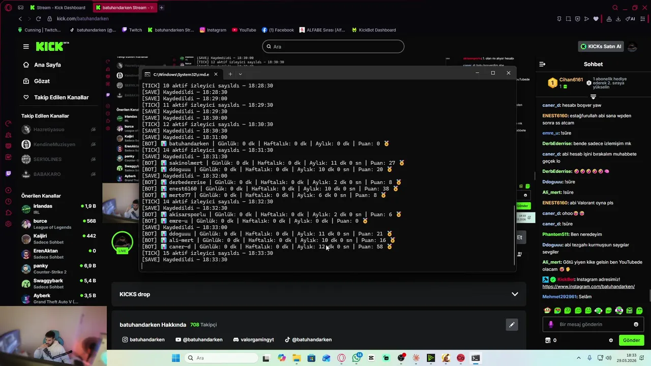This screenshot has width=651, height=366.
Task: Close the cmd.exe terminal tab
Action: coord(216,74)
